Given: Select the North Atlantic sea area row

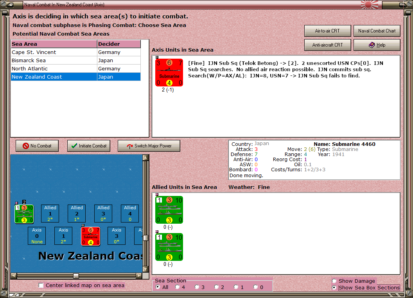Looking at the screenshot, I should click(75, 68).
